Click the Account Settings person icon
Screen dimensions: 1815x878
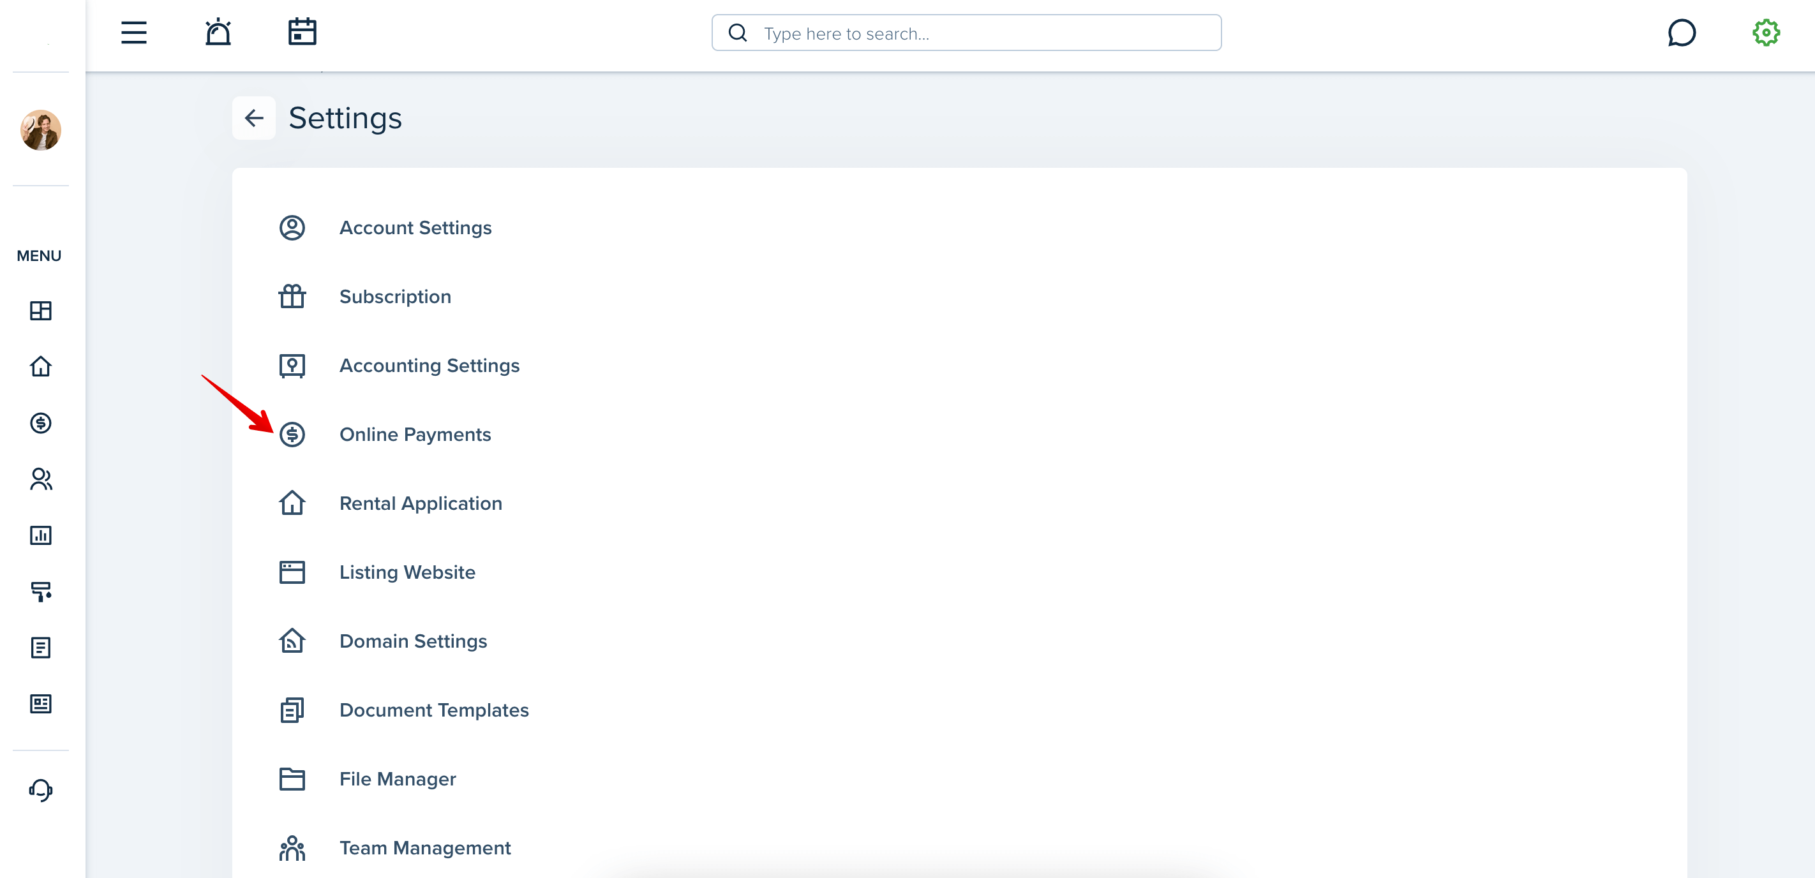(x=292, y=228)
